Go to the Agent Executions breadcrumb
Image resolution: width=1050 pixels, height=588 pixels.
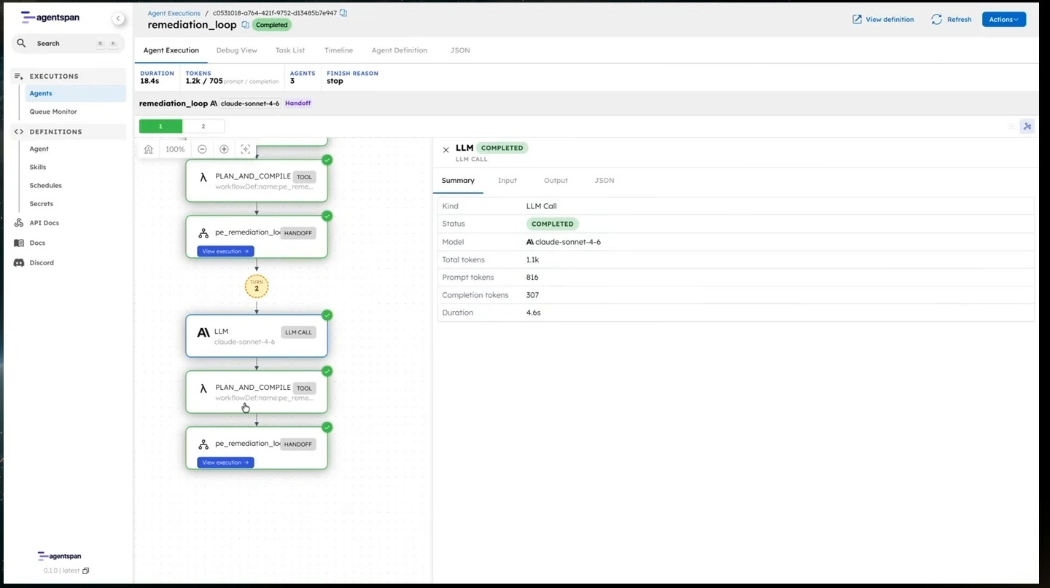(174, 13)
